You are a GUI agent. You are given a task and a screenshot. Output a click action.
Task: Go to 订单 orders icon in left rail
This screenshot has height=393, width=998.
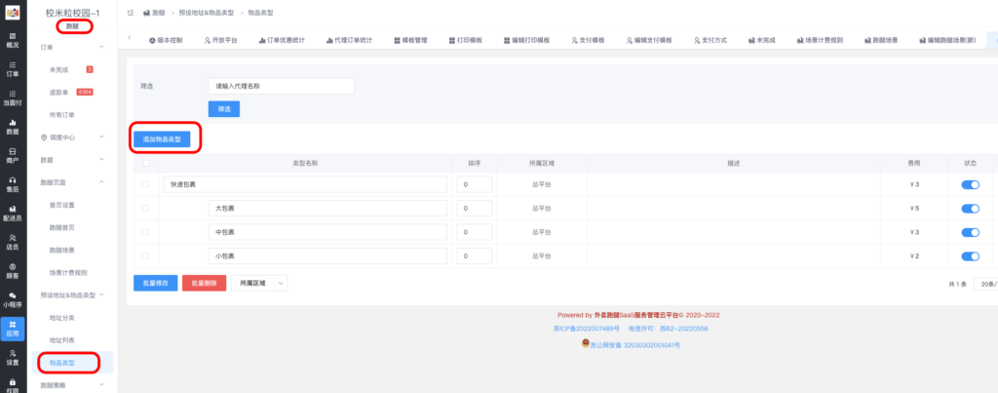[13, 68]
